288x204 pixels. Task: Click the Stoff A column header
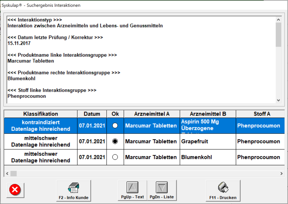260,114
